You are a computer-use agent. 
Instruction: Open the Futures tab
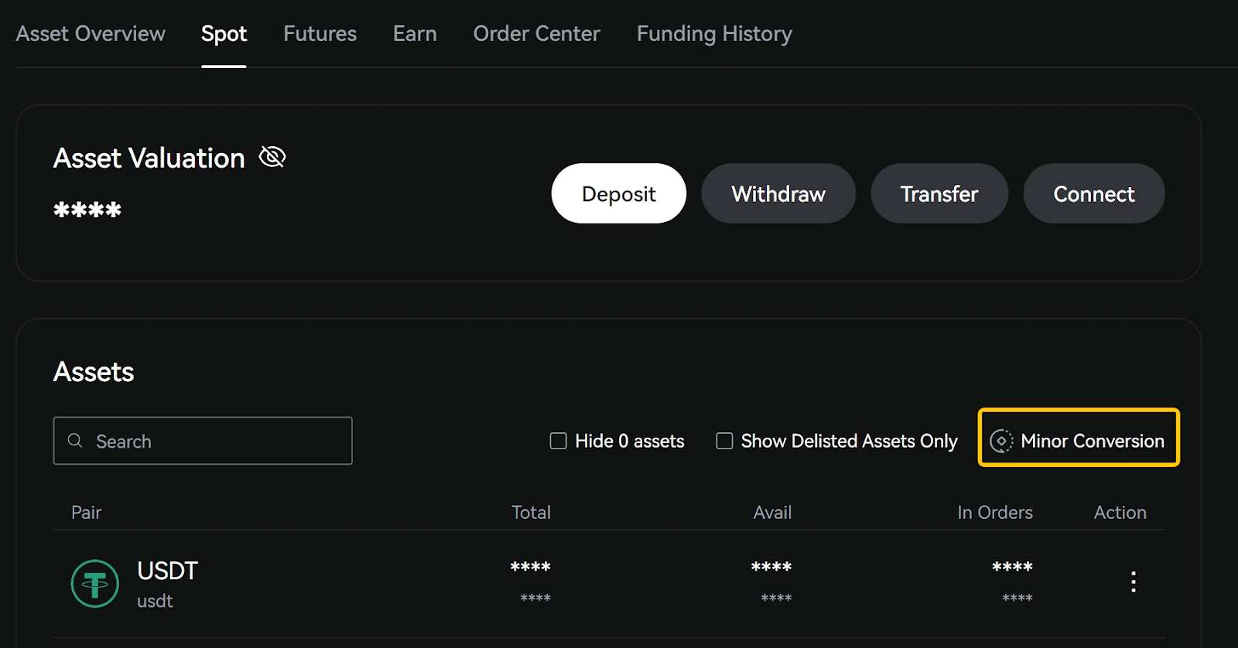320,34
